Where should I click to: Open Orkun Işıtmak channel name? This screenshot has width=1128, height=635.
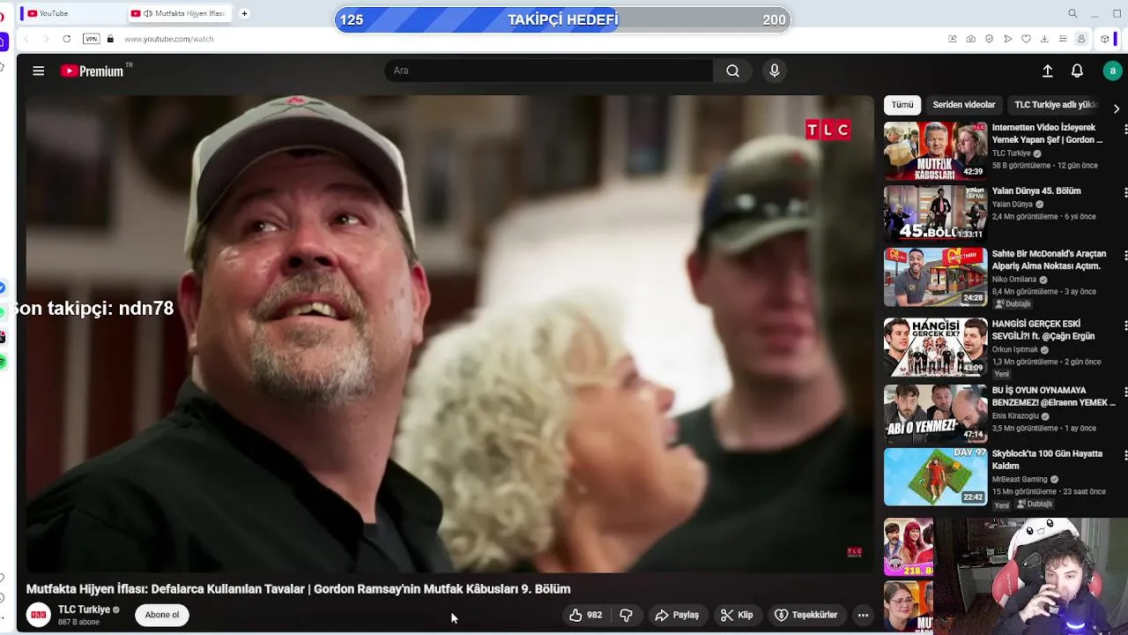[x=1015, y=349]
